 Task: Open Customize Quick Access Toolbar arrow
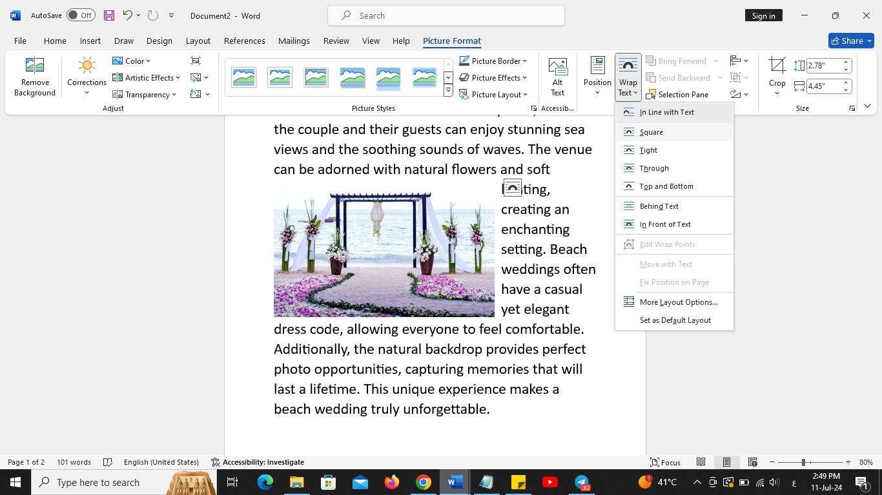(x=171, y=15)
